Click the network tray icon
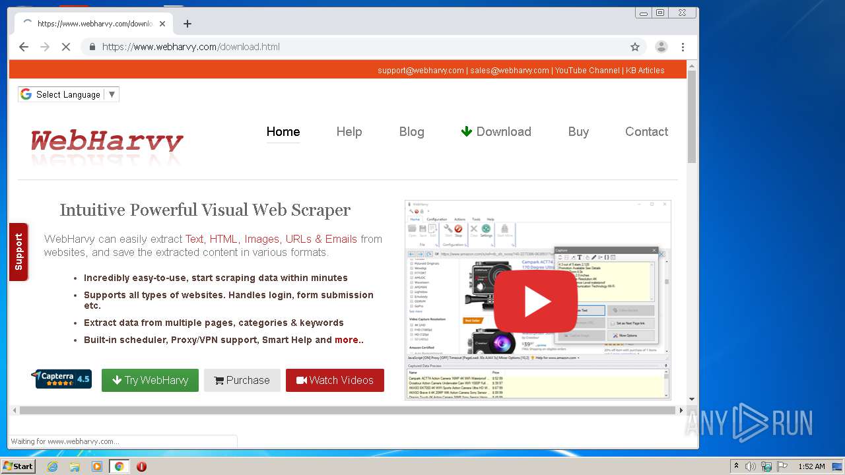 pyautogui.click(x=766, y=466)
